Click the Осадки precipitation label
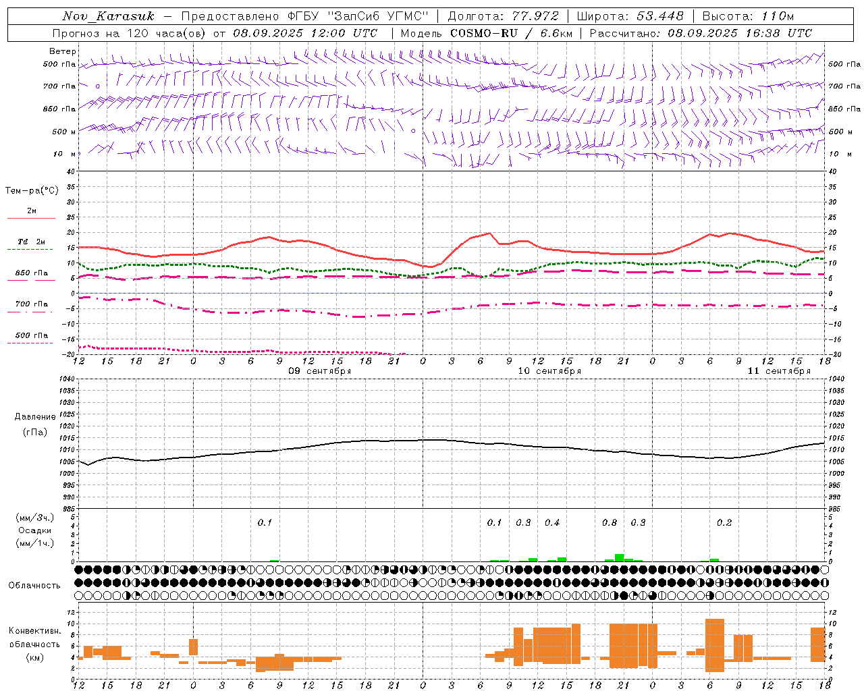Image resolution: width=864 pixels, height=691 pixels. [35, 530]
